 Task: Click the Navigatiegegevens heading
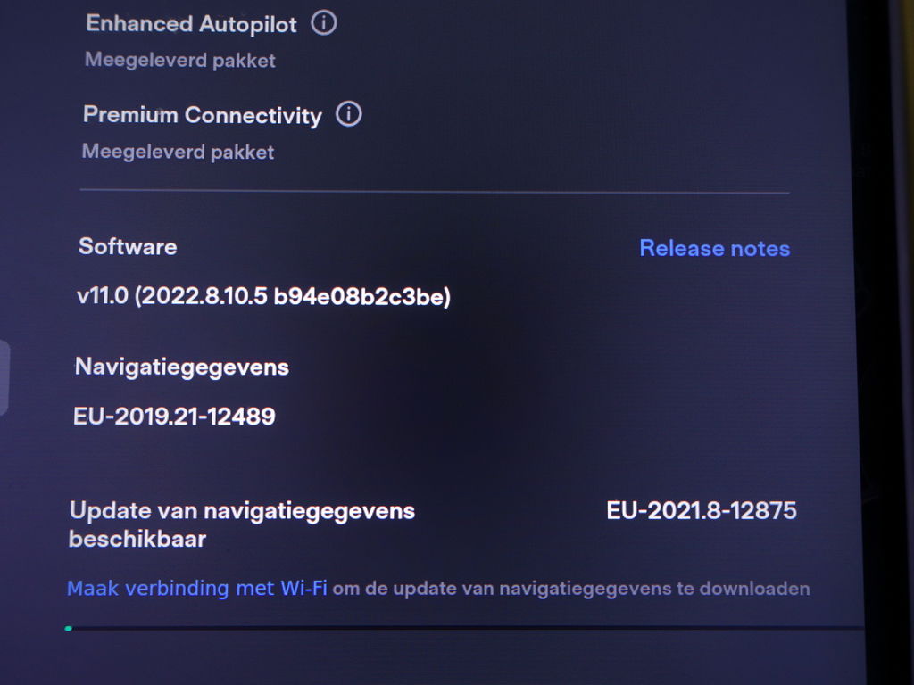[182, 367]
